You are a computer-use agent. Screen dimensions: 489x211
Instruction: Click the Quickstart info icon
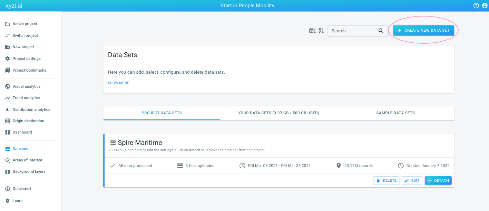[x=7, y=189]
